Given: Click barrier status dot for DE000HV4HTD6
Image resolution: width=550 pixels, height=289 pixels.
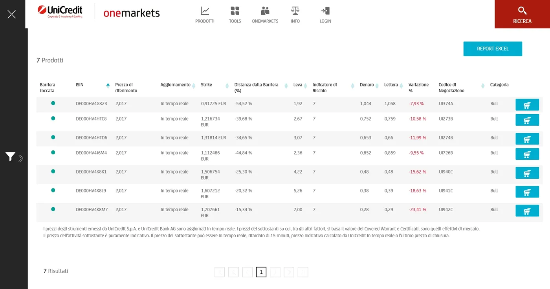Looking at the screenshot, I should [53, 137].
